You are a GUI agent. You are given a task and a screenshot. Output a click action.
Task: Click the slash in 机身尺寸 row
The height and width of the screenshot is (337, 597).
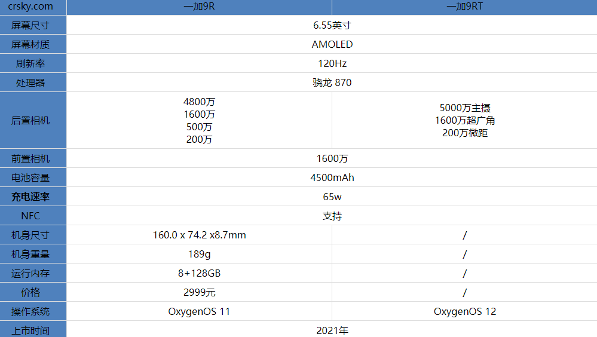(464, 235)
